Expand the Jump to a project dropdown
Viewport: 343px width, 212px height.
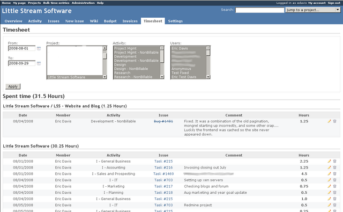[313, 10]
